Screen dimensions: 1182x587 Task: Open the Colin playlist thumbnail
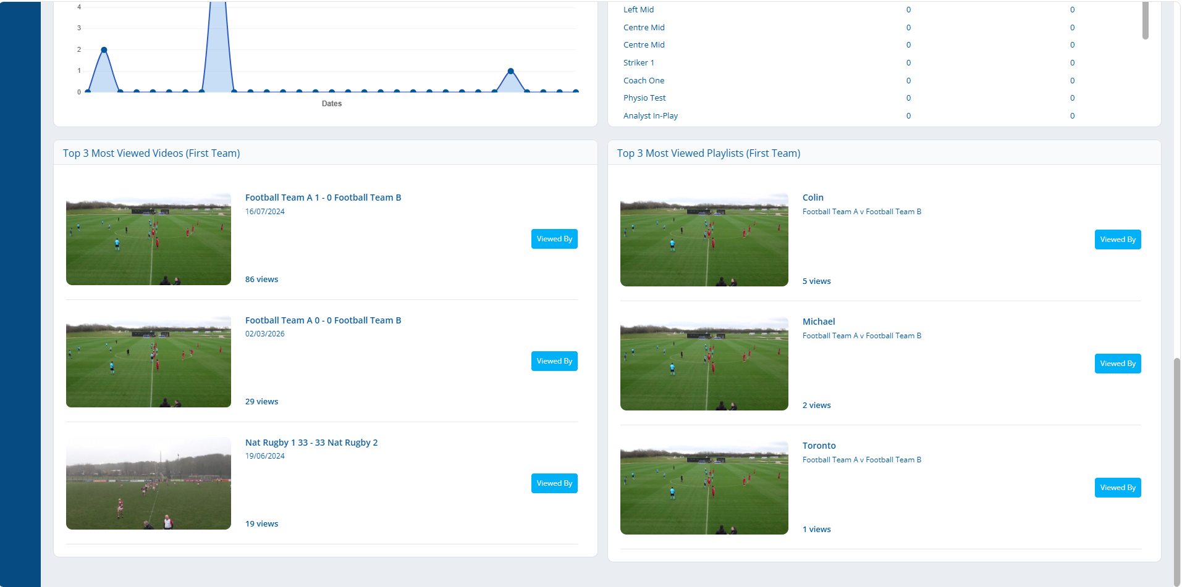point(704,239)
